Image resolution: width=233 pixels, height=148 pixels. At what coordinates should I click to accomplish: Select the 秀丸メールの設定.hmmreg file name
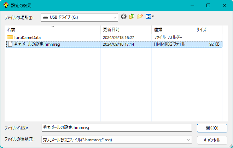[x=37, y=44]
